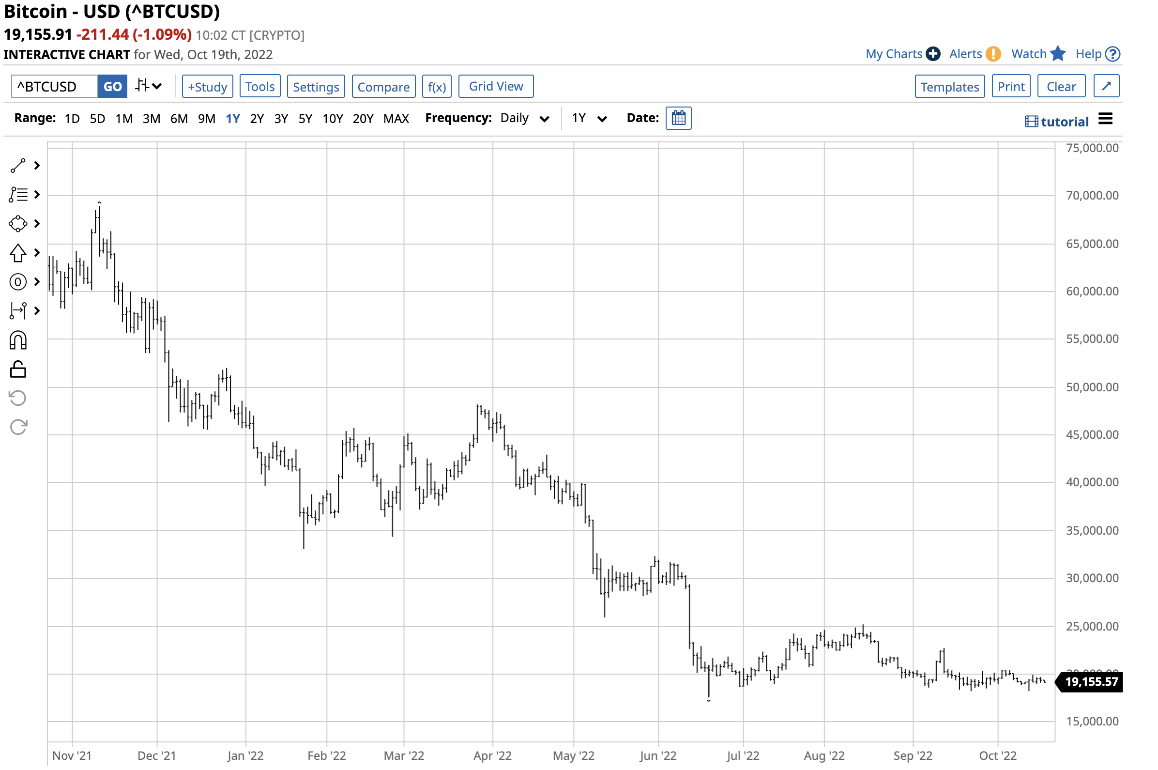Open the date picker calendar icon

pos(678,118)
